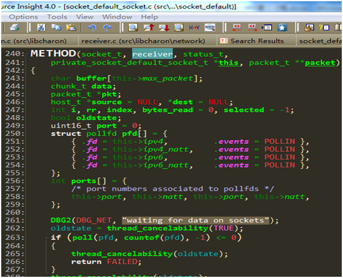Open the View menu
Screen dimensions: 343x278
(85, 17)
